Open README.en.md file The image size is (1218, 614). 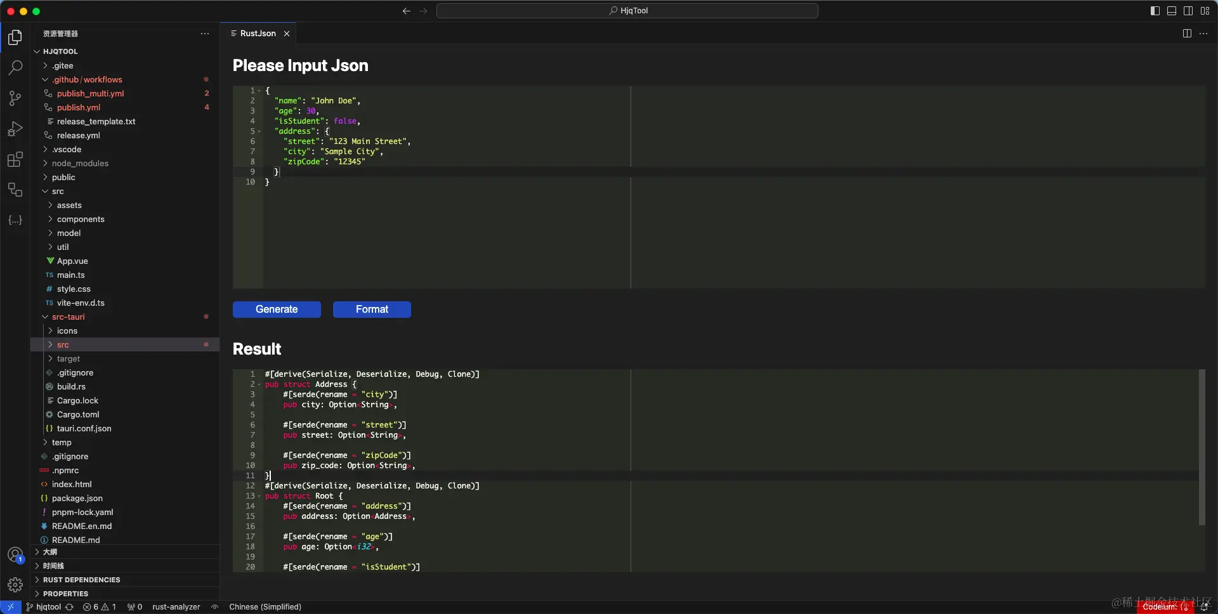pos(125,526)
